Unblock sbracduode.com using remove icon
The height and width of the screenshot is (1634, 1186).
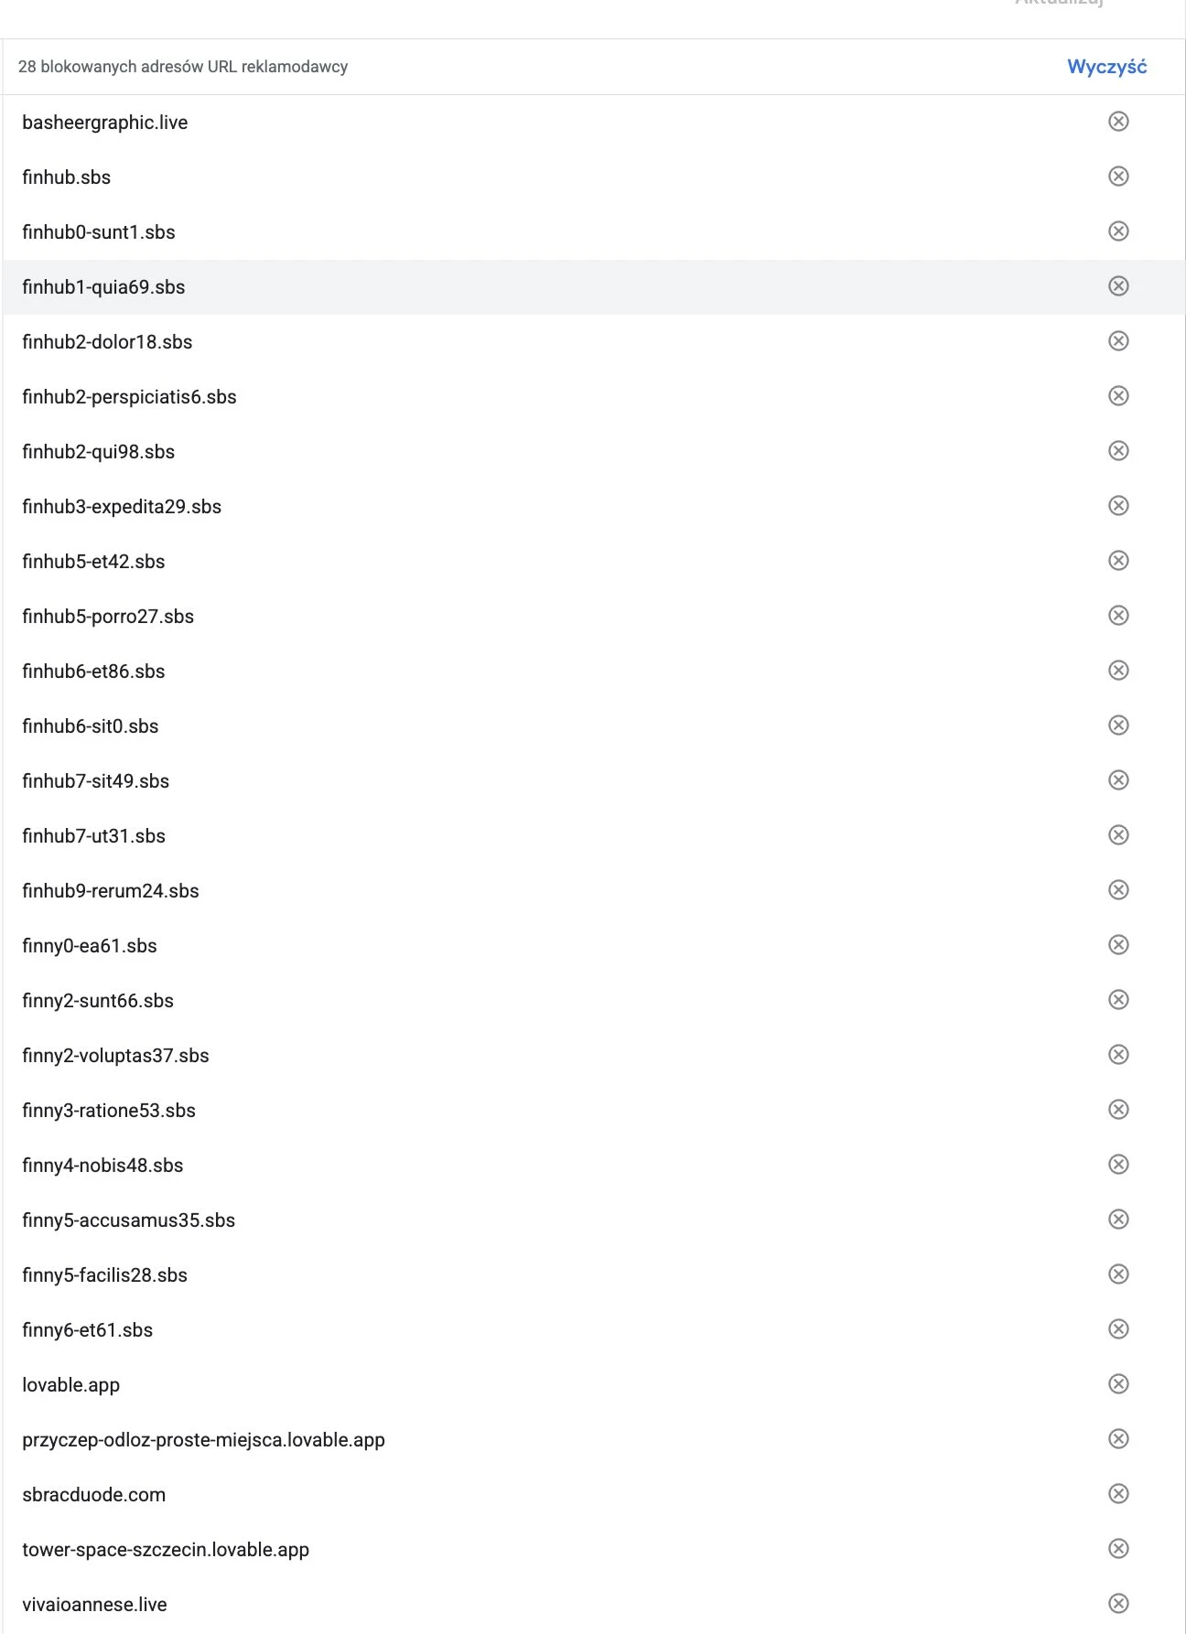1118,1494
